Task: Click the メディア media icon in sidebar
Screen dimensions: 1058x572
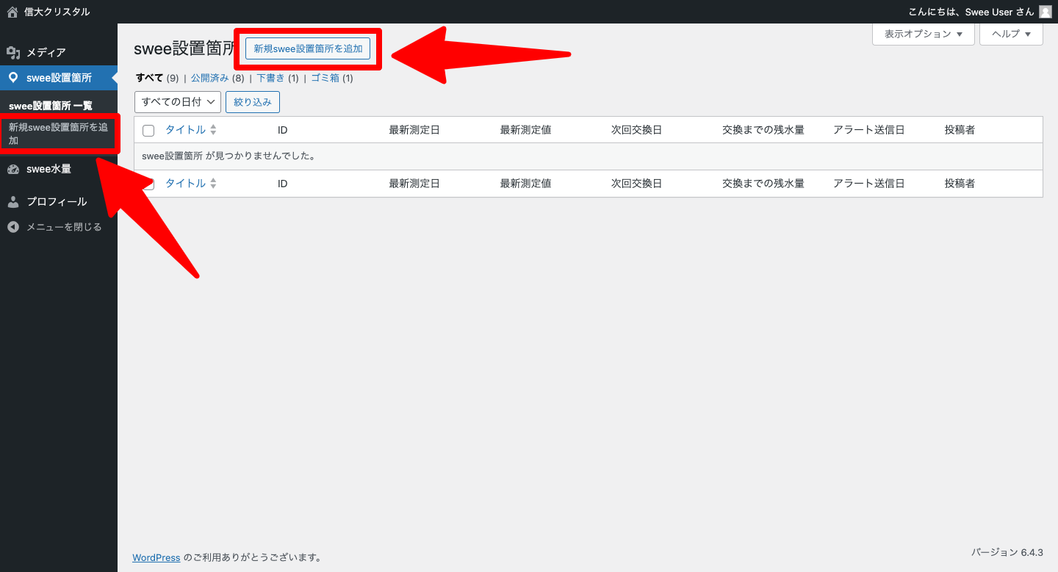Action: pyautogui.click(x=13, y=53)
